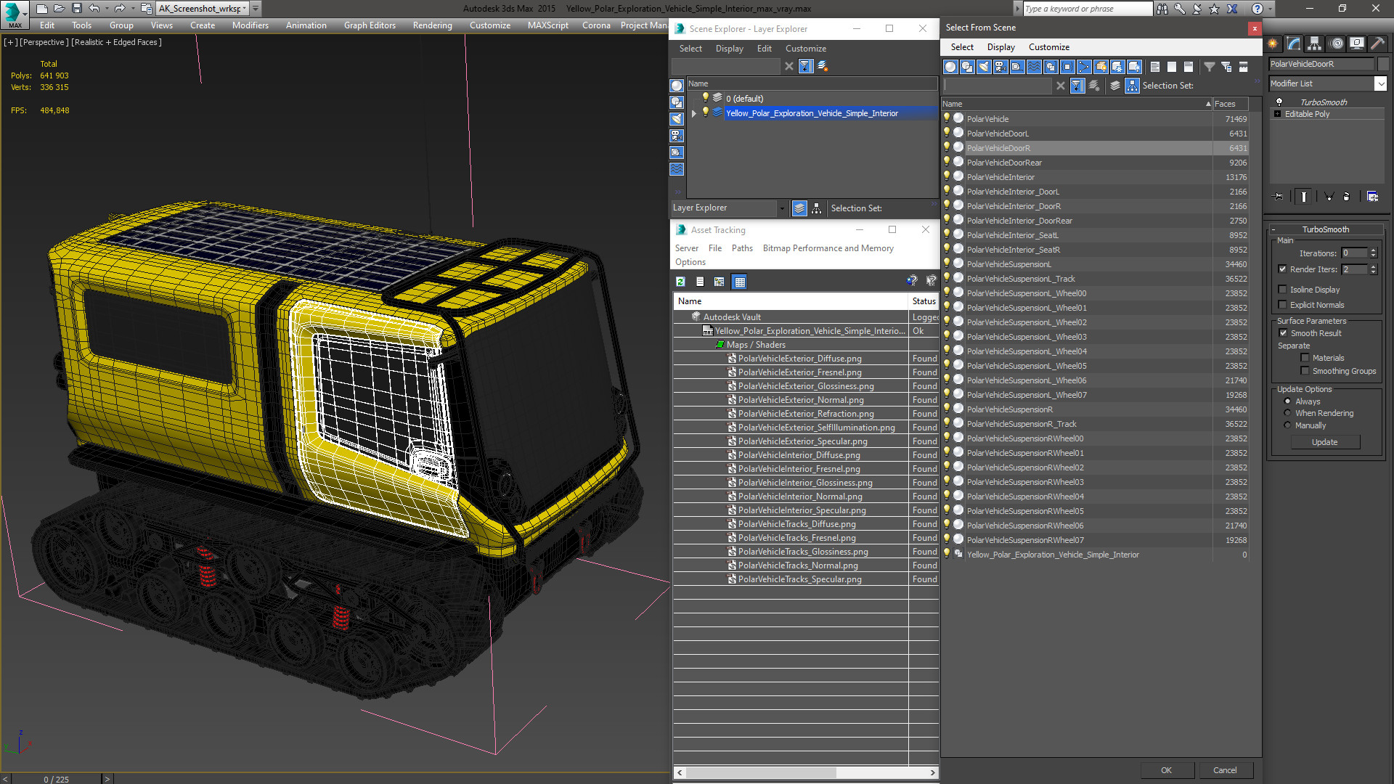
Task: Select Manually update option
Action: click(1288, 425)
